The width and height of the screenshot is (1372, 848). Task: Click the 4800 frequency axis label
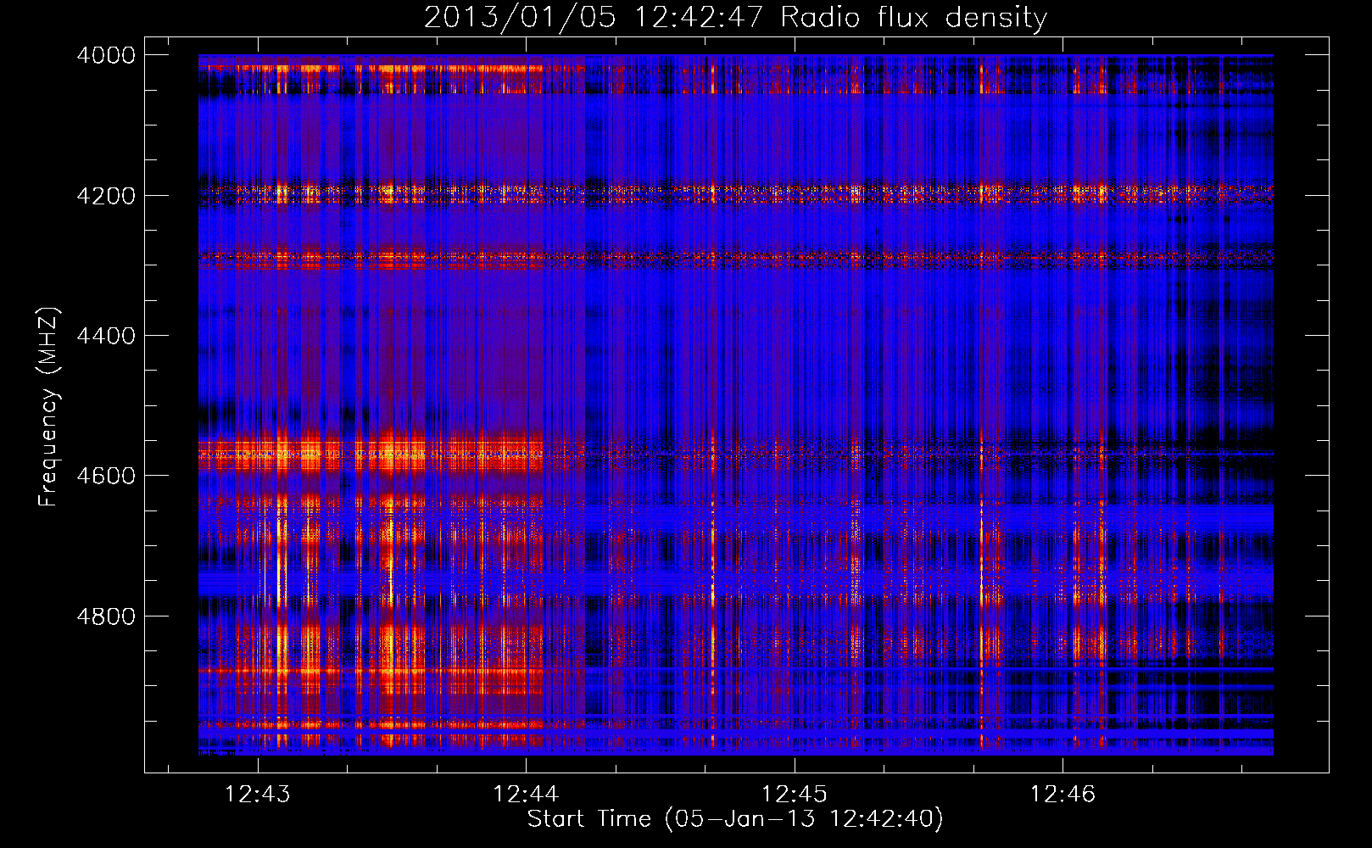(x=106, y=616)
